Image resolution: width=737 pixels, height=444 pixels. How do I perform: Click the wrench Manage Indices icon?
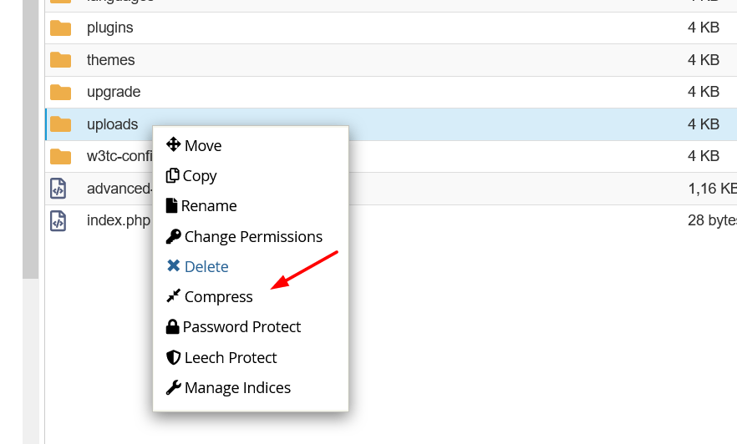pyautogui.click(x=174, y=388)
